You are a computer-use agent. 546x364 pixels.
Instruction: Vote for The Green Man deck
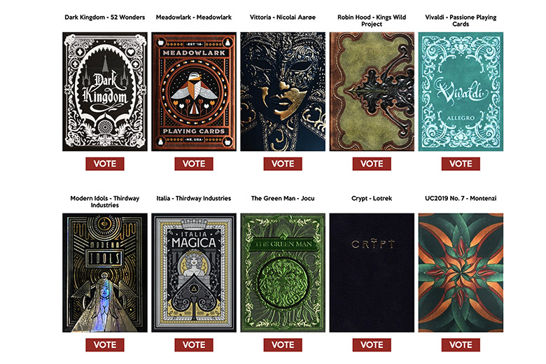[283, 345]
